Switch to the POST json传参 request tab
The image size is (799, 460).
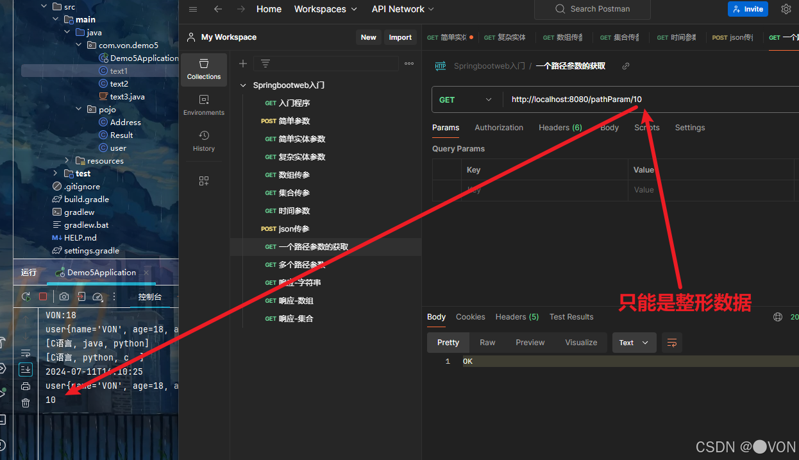click(x=733, y=37)
